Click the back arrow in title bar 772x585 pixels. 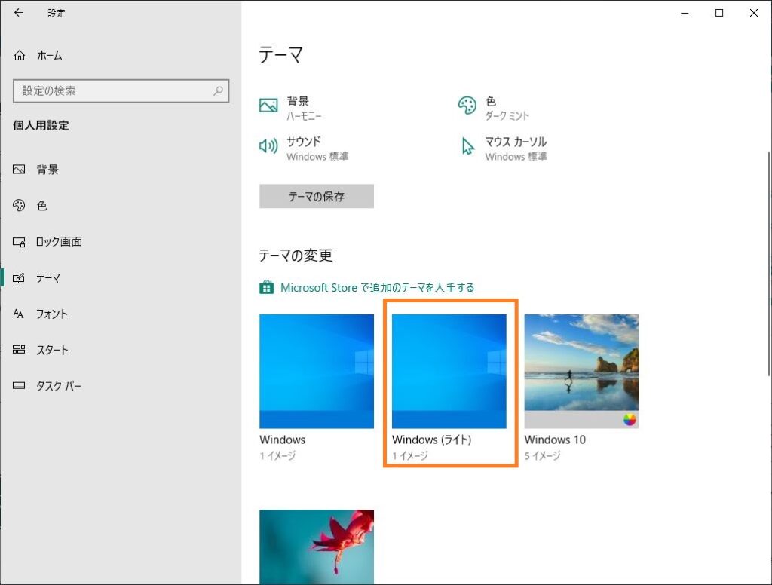pyautogui.click(x=19, y=13)
